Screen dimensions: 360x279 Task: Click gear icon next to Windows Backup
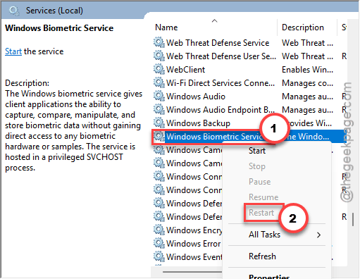159,123
